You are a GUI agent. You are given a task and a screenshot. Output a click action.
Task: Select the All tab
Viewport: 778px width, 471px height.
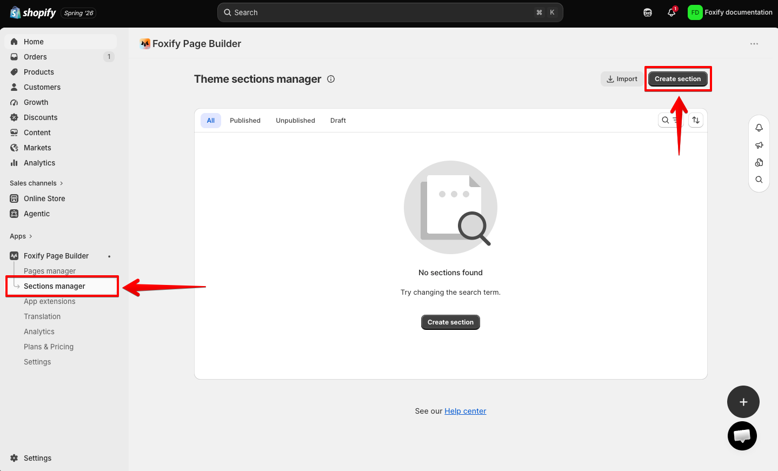pyautogui.click(x=211, y=121)
